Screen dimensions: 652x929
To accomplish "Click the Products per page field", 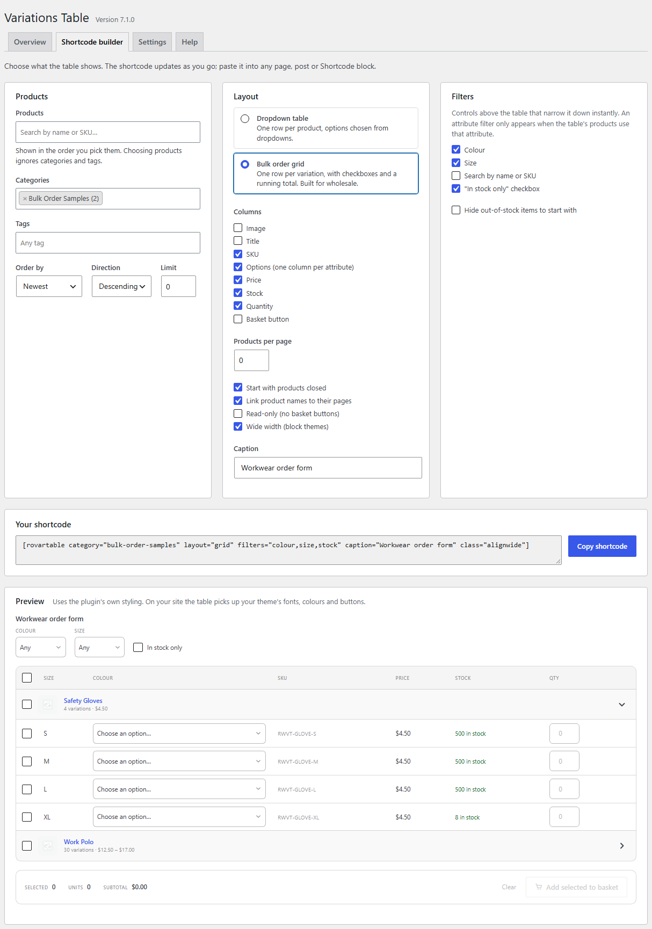I will (251, 360).
